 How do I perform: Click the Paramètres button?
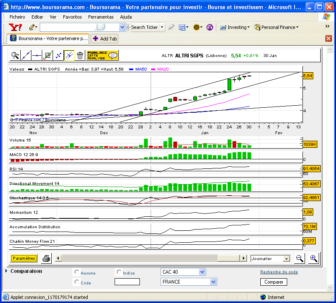tap(24, 258)
